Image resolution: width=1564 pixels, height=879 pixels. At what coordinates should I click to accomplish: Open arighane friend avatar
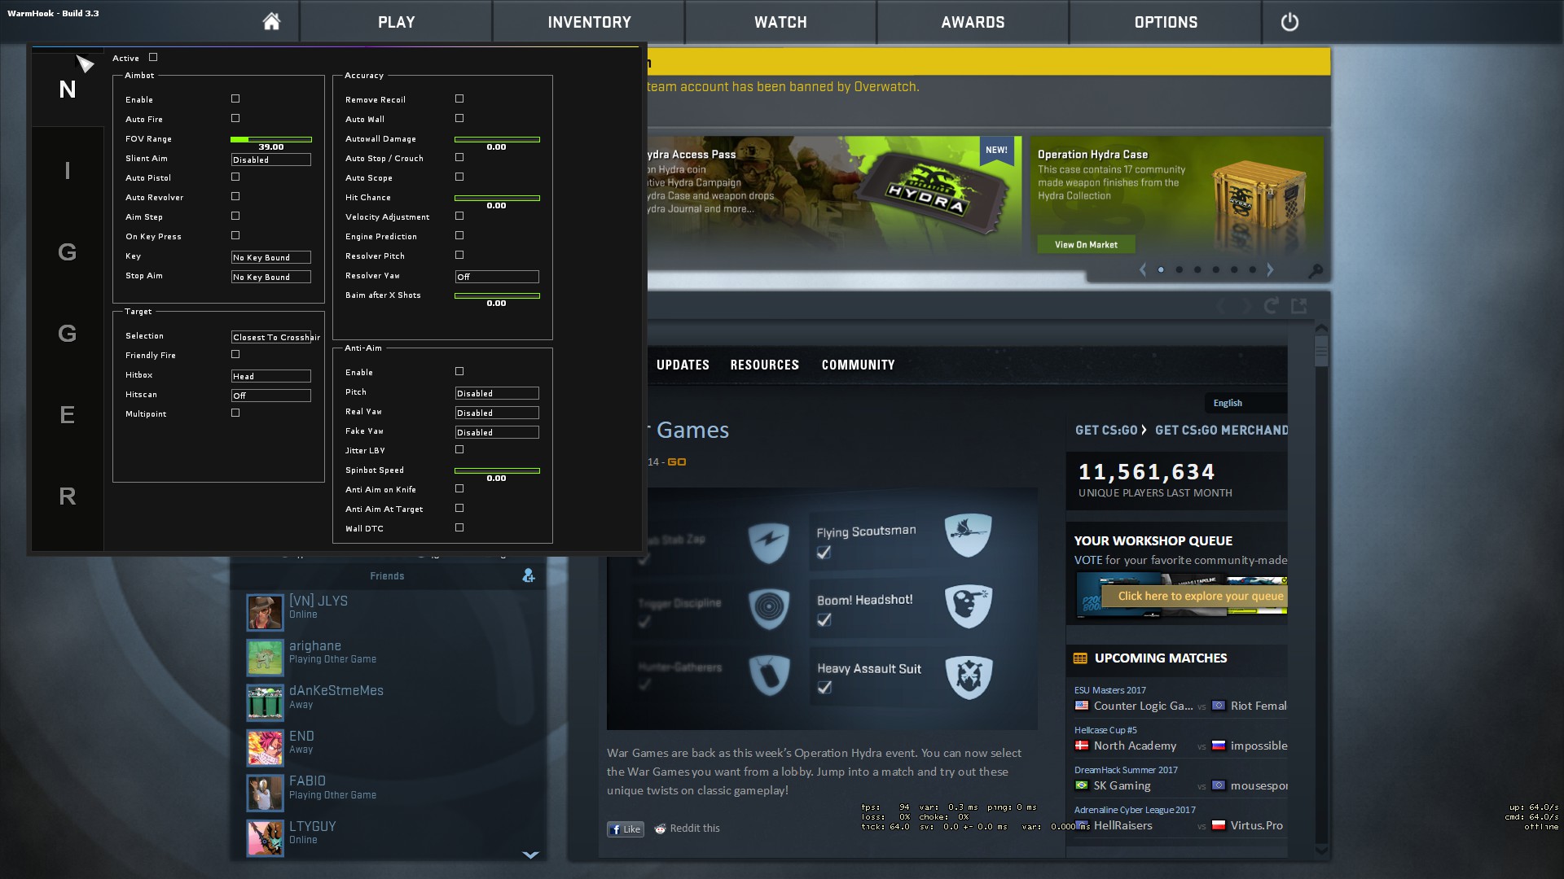pyautogui.click(x=265, y=658)
